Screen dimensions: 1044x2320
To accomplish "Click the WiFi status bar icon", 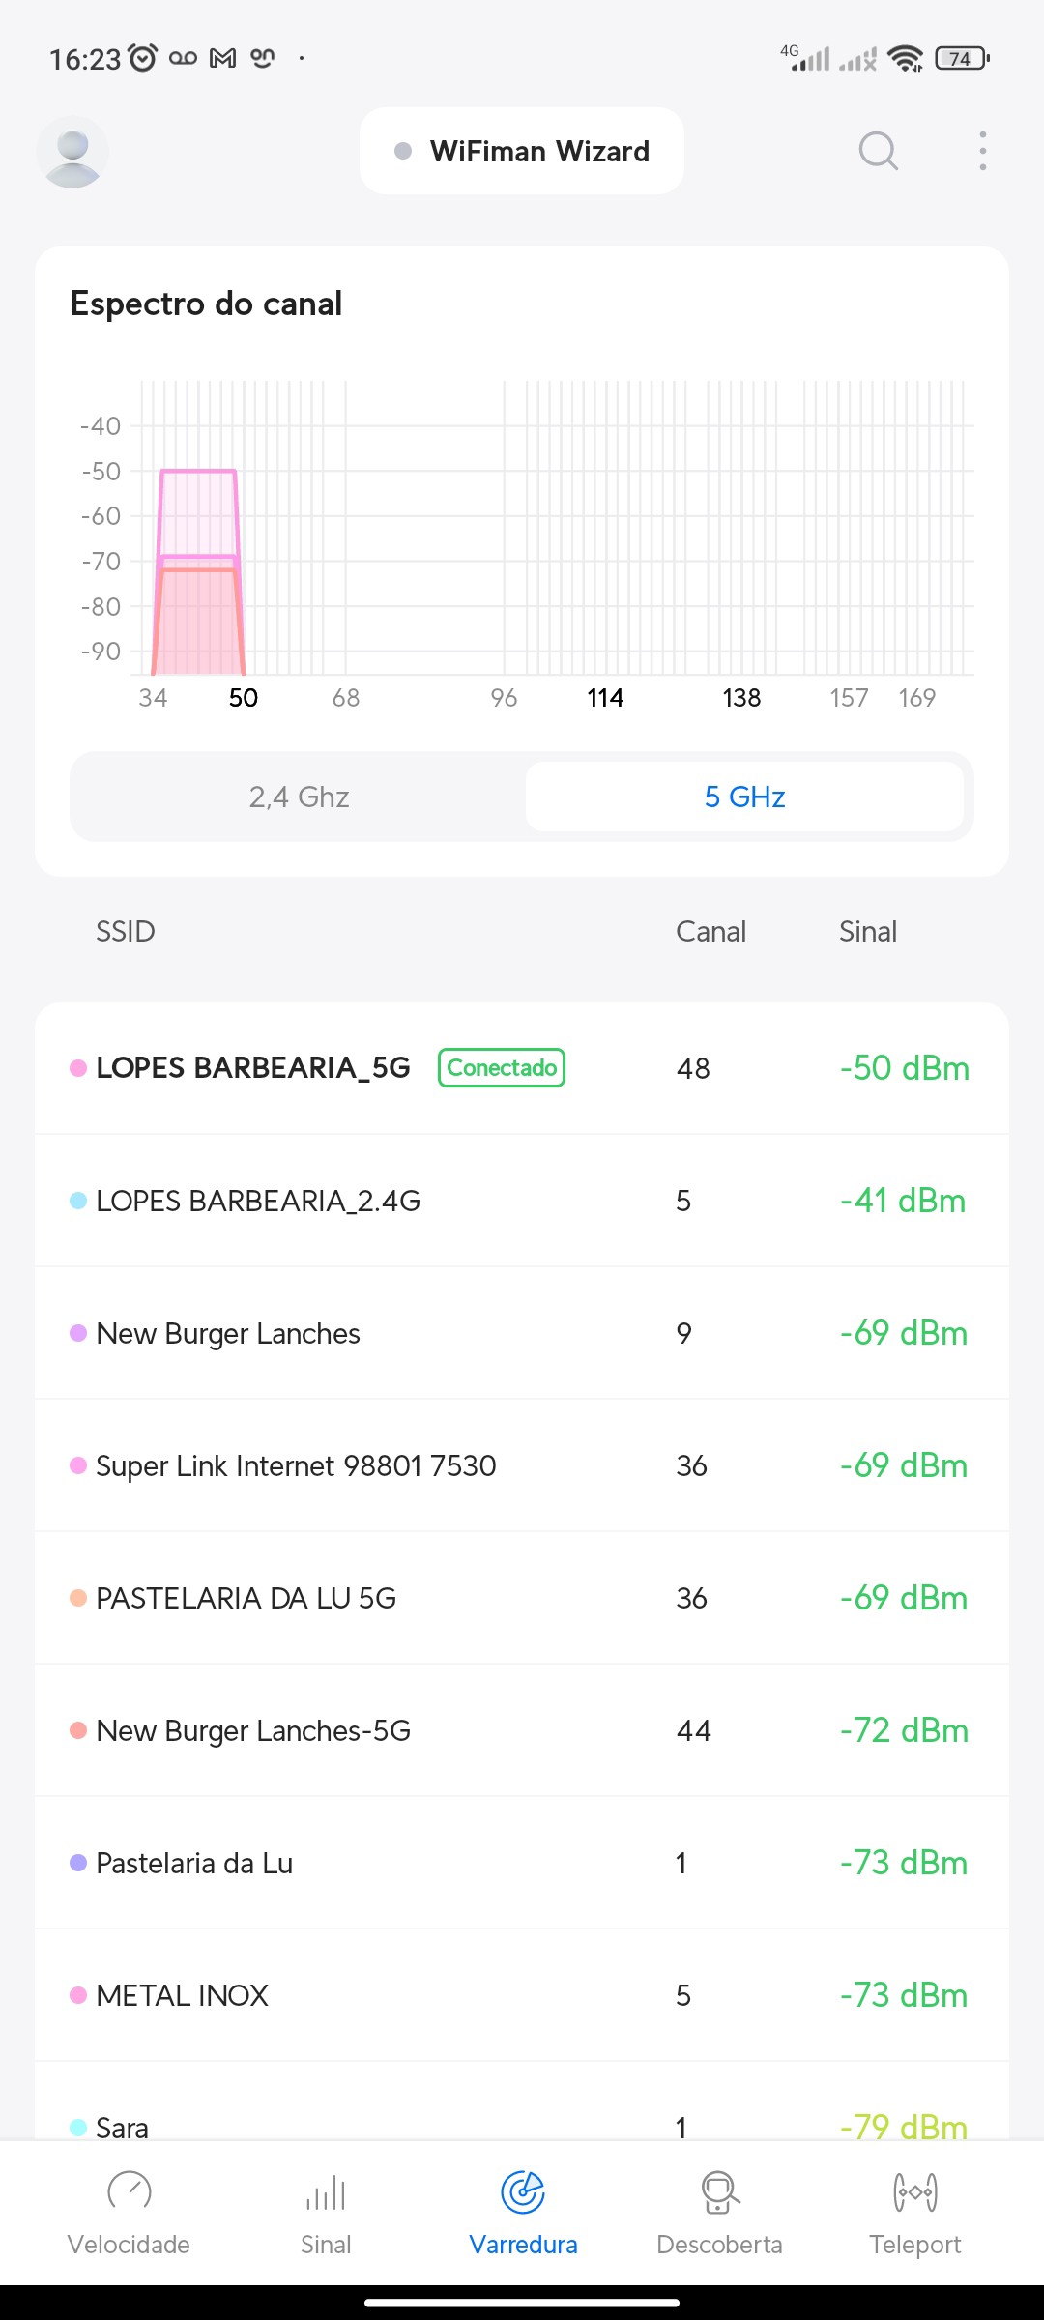I will pos(905,59).
